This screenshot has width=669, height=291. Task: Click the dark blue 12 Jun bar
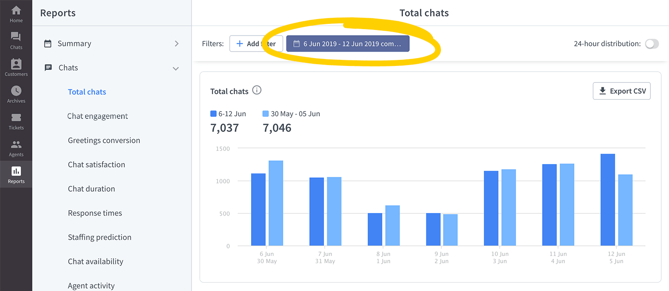click(608, 200)
